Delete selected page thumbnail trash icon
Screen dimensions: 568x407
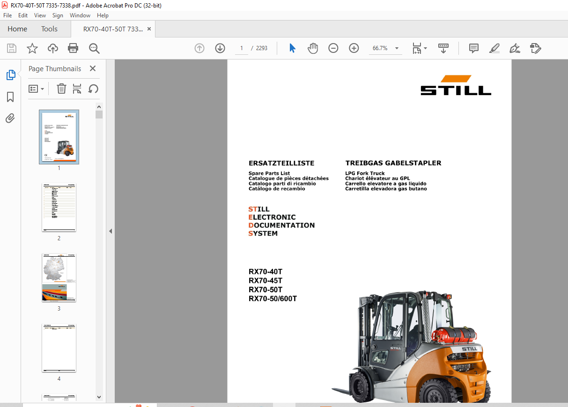61,89
